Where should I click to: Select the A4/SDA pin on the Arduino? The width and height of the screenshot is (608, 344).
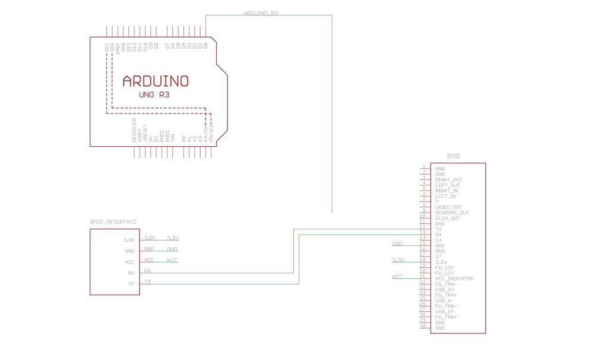tap(205, 132)
